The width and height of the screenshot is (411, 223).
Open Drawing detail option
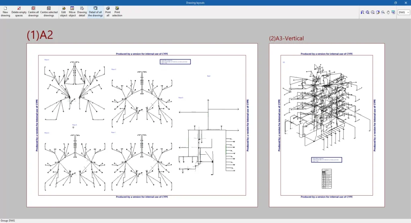82,11
